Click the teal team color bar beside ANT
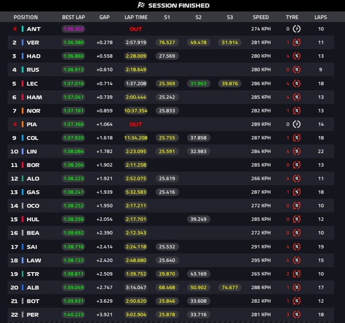345x323 pixels. [22, 29]
